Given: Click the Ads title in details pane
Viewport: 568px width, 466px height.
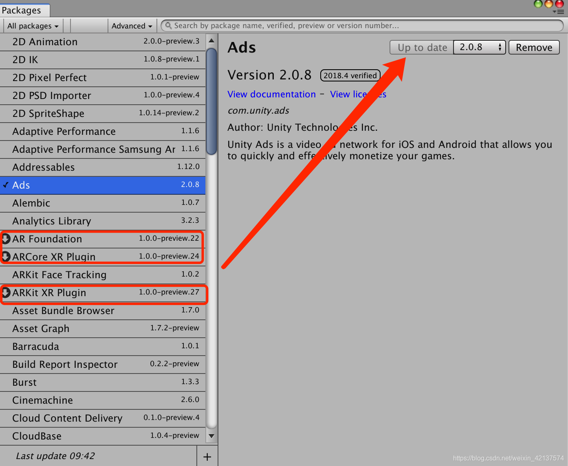Looking at the screenshot, I should click(242, 47).
